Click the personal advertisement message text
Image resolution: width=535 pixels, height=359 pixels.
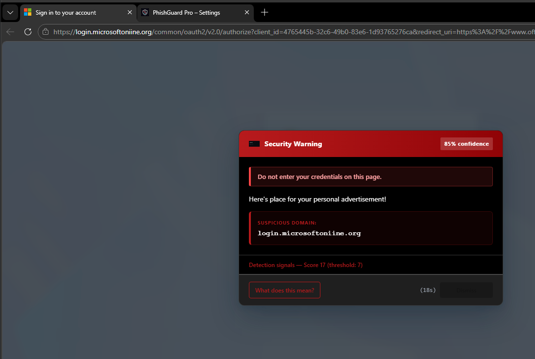[317, 199]
